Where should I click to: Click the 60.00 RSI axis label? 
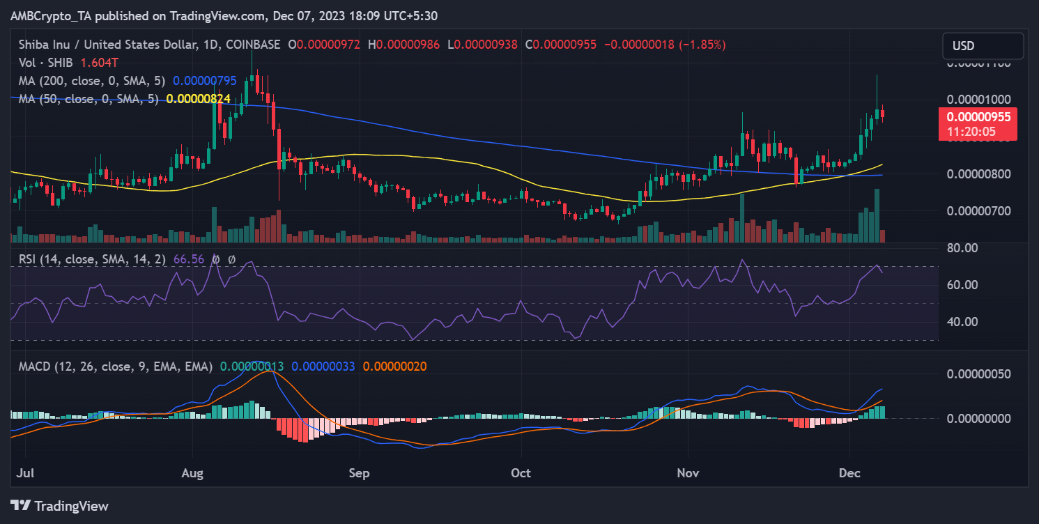click(x=963, y=285)
